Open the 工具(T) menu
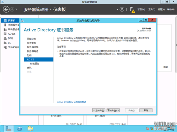Viewport: 177px width, 132px height. (x=152, y=10)
